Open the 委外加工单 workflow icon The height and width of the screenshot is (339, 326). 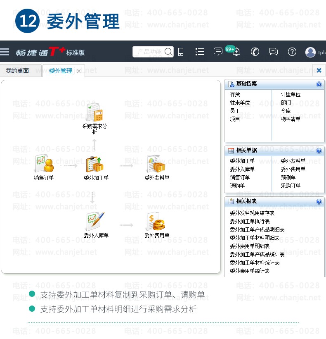[x=94, y=164]
